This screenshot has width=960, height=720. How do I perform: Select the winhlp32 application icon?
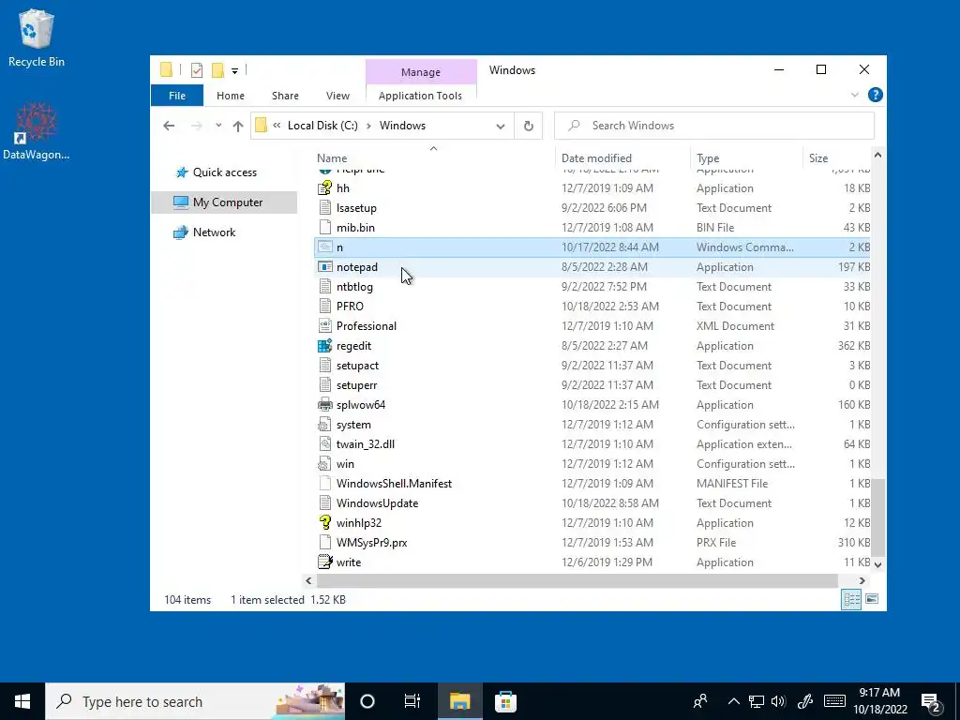pyautogui.click(x=325, y=523)
